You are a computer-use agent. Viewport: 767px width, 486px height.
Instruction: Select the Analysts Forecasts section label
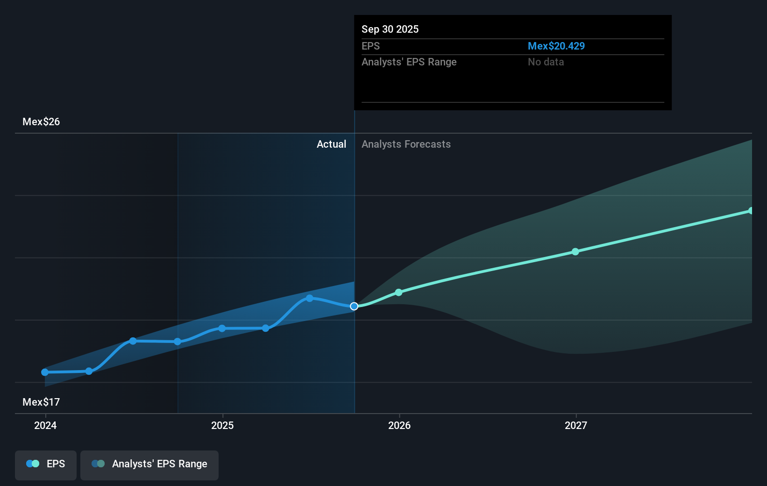(406, 144)
